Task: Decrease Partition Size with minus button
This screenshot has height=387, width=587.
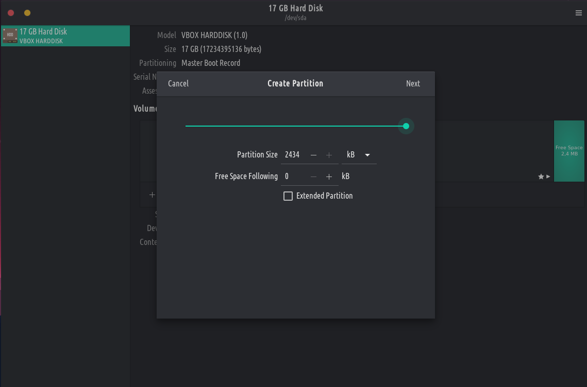Action: coord(313,155)
